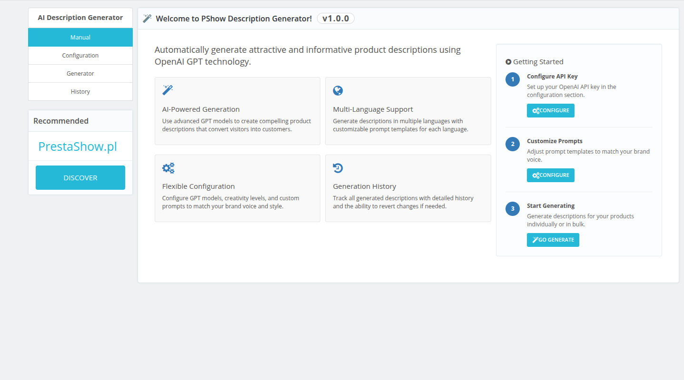Click the step 1 number badge
This screenshot has height=380, width=684.
pos(513,79)
